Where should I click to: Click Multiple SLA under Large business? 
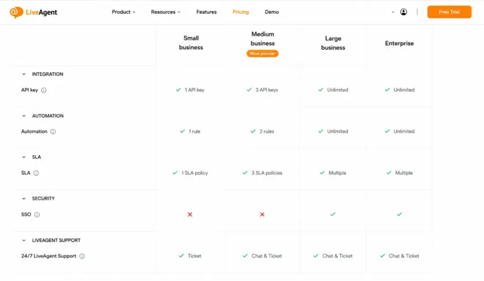pos(333,173)
